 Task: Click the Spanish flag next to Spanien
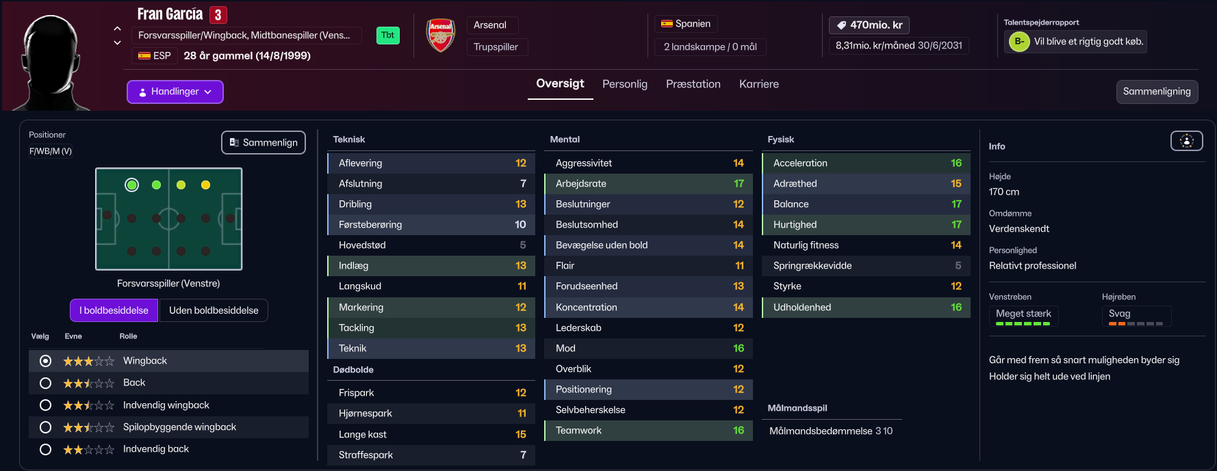[x=666, y=24]
